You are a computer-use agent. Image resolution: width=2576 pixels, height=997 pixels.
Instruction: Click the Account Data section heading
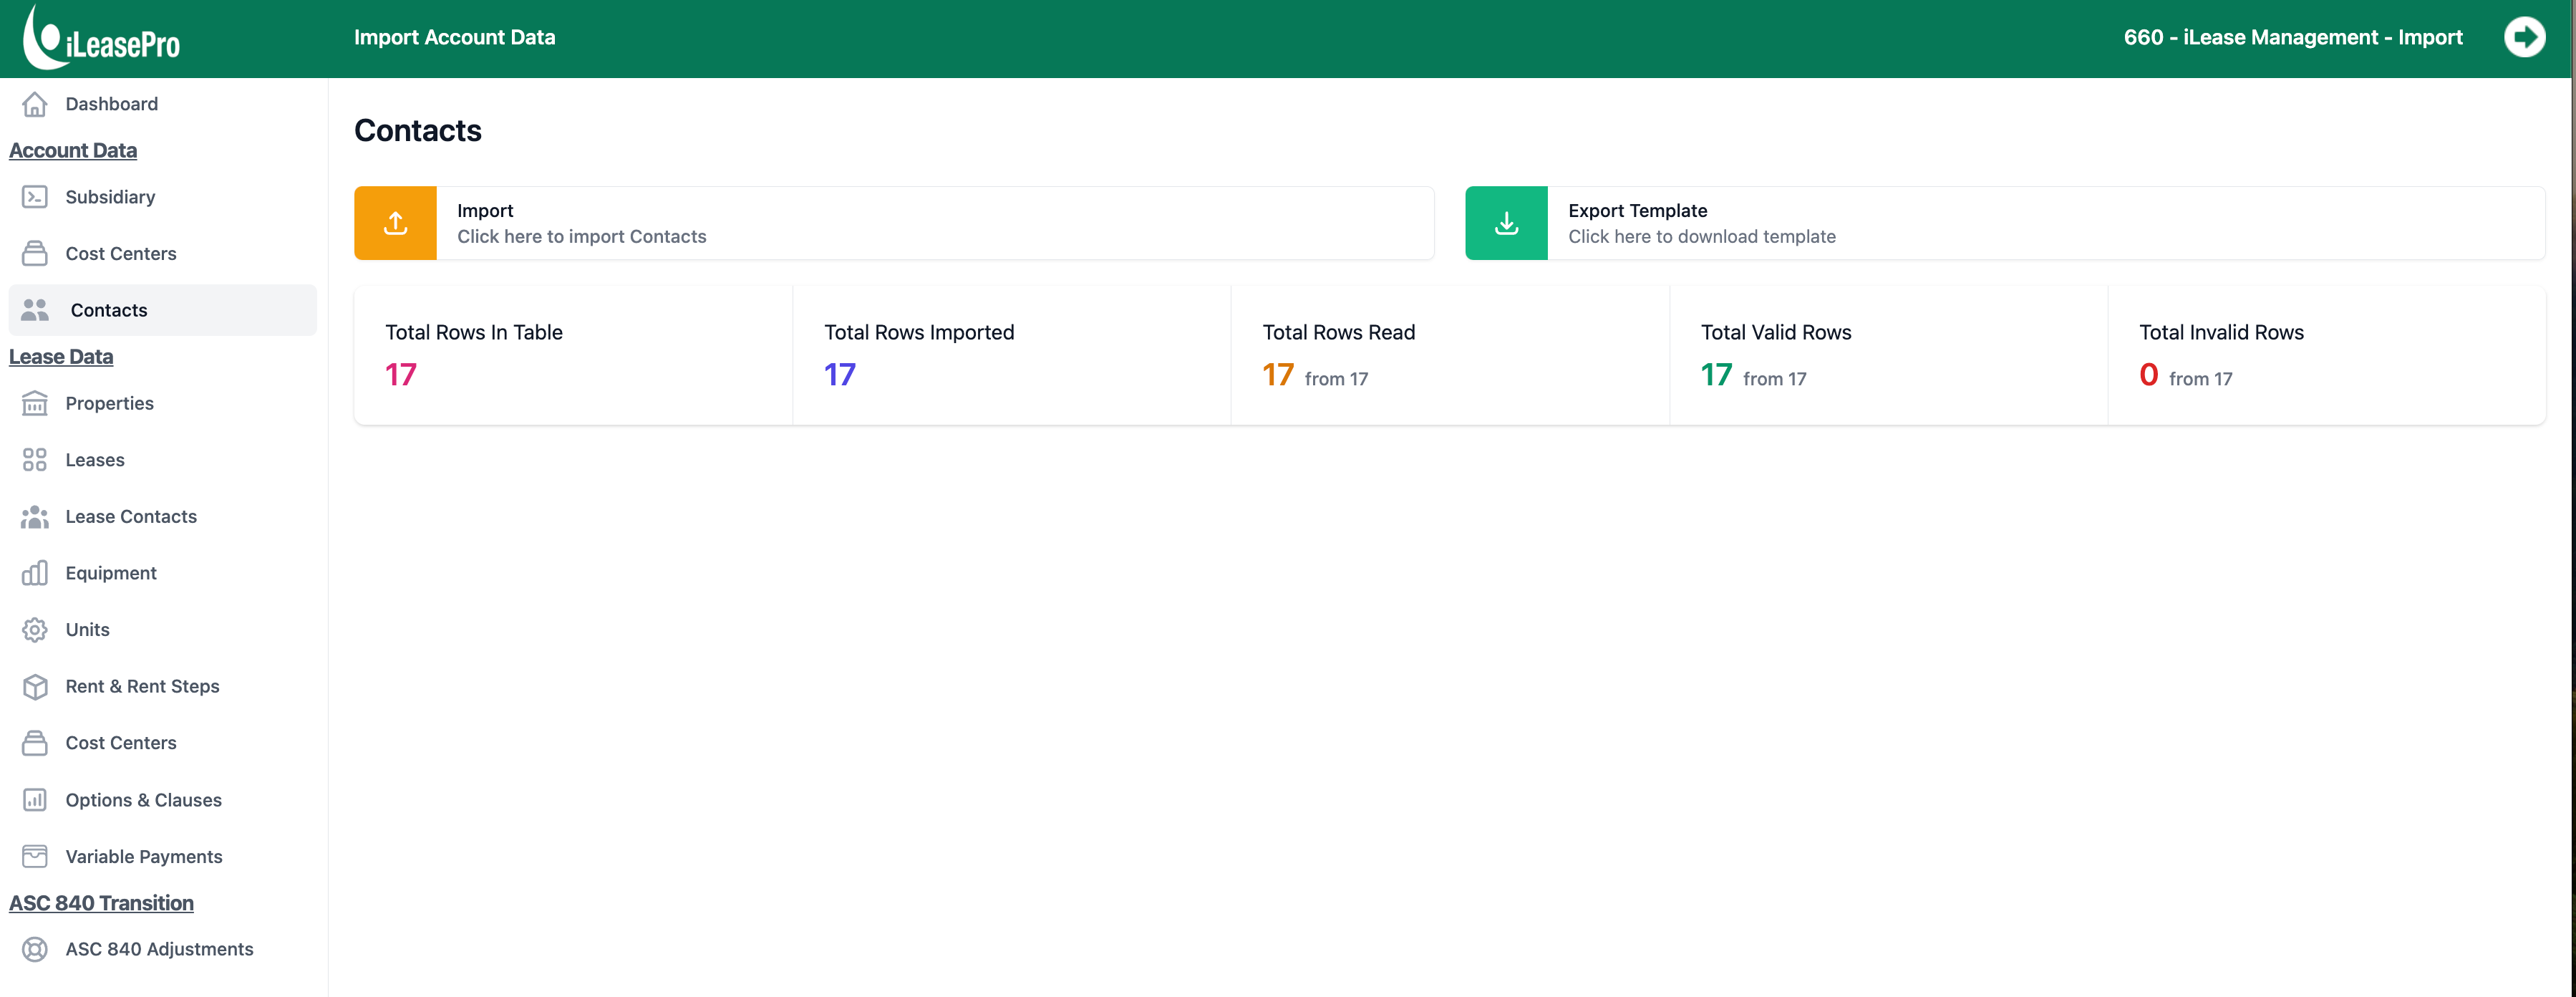click(73, 150)
